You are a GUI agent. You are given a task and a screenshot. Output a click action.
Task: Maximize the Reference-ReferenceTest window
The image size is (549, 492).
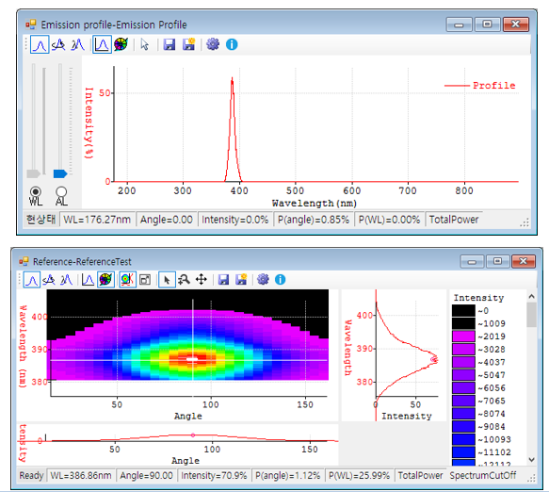pos(497,261)
